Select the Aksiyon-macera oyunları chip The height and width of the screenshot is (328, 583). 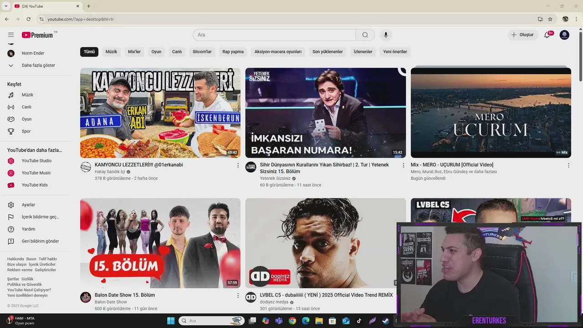point(278,52)
